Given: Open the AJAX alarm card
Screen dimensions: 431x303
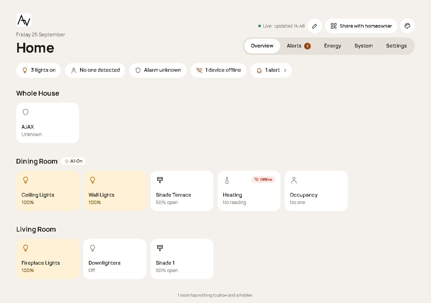Looking at the screenshot, I should click(x=48, y=123).
